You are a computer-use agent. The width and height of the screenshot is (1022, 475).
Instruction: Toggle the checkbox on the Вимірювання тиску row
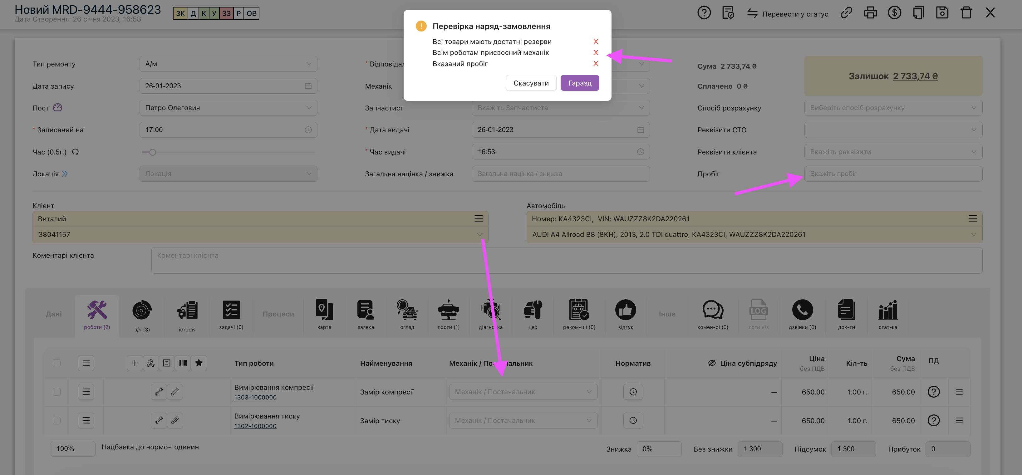pyautogui.click(x=57, y=420)
